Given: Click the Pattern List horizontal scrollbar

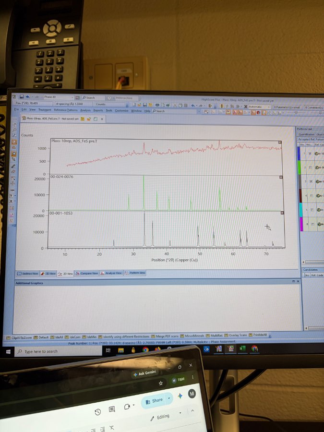Looking at the screenshot, I should [313, 262].
